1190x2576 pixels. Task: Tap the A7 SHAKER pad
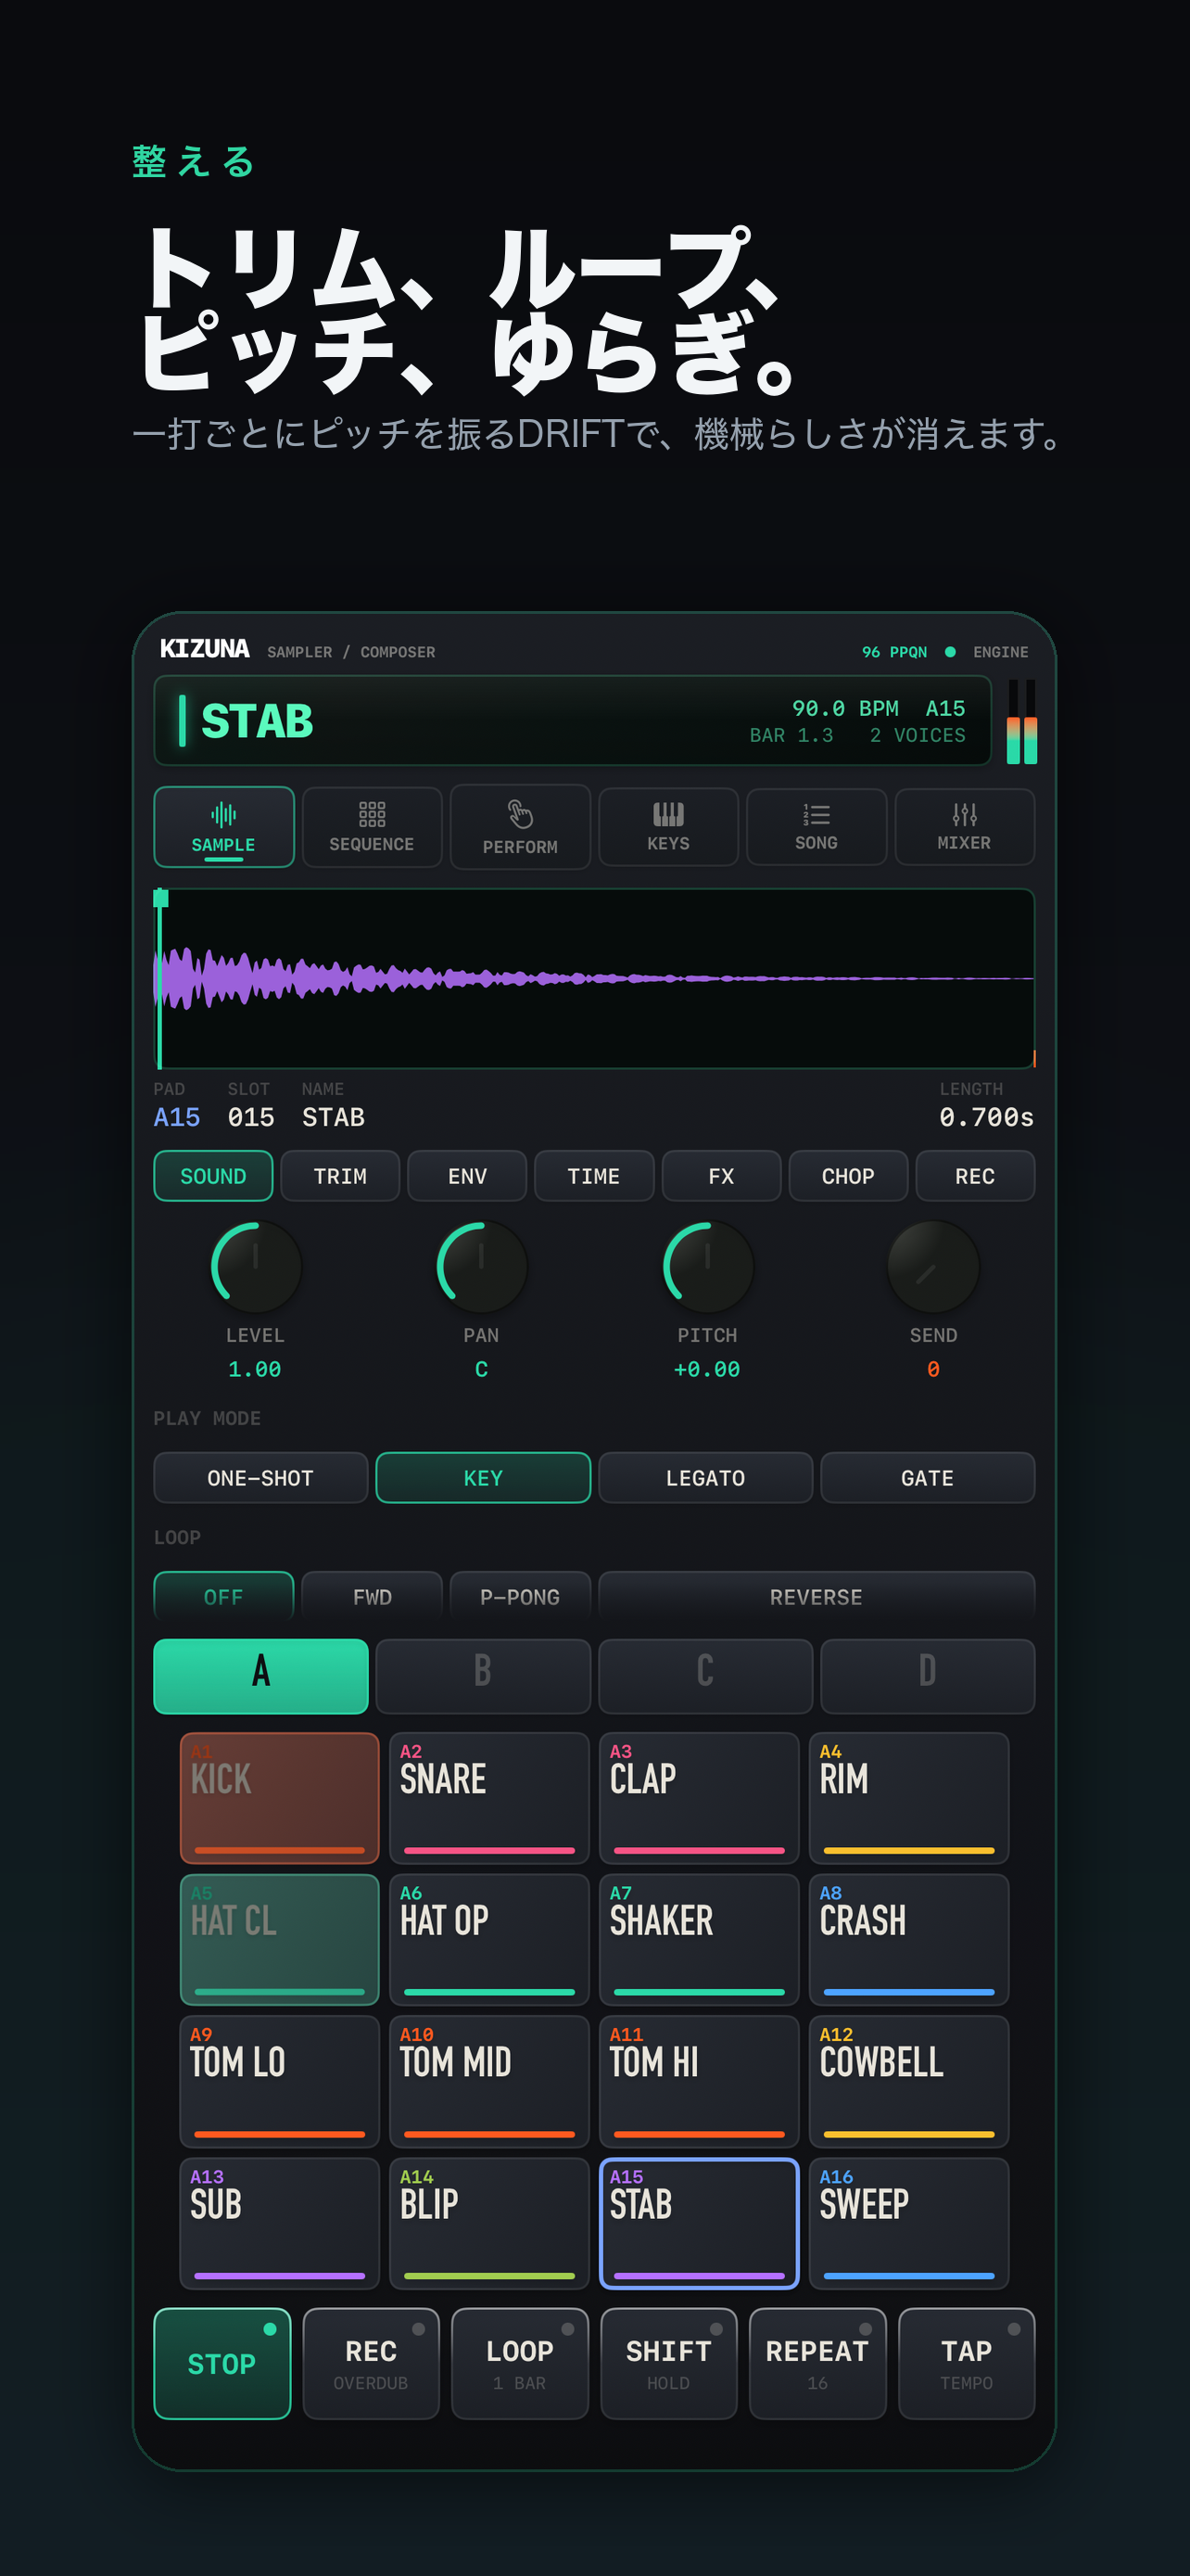pyautogui.click(x=700, y=1939)
